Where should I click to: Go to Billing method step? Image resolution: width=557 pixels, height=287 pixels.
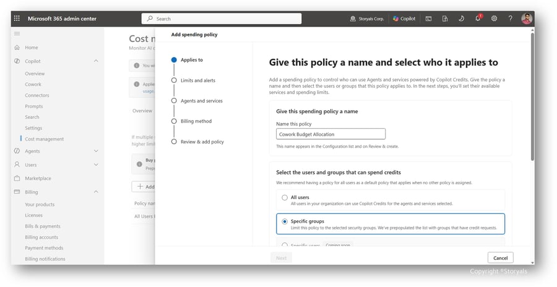click(x=191, y=121)
